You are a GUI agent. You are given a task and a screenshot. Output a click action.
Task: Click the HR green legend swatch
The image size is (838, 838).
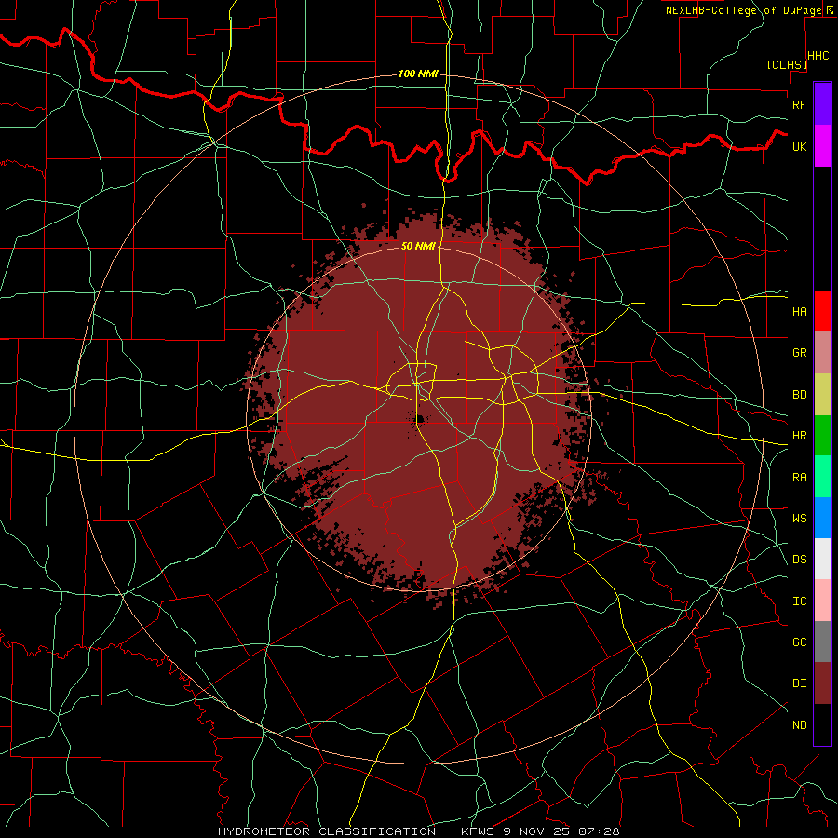click(x=822, y=435)
